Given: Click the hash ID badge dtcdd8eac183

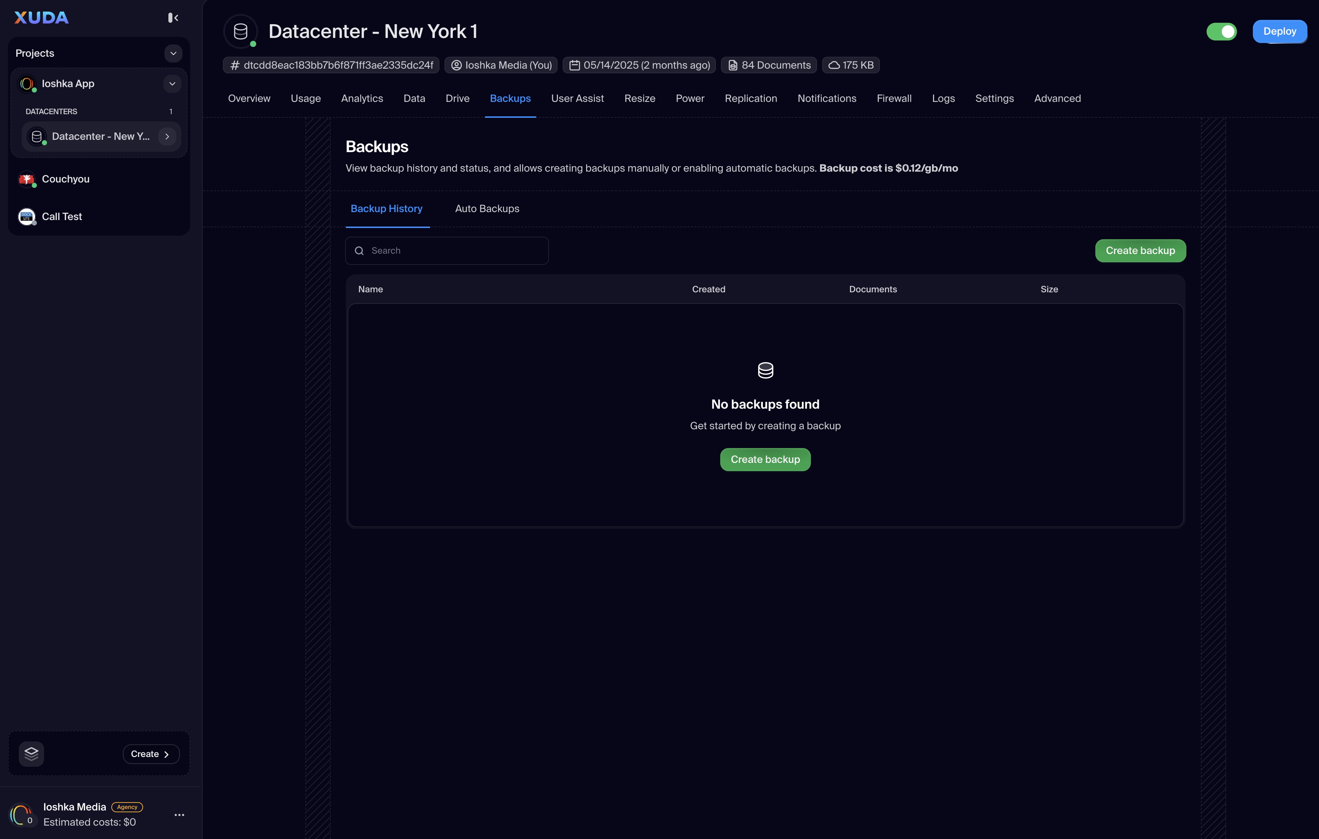Looking at the screenshot, I should [x=331, y=65].
